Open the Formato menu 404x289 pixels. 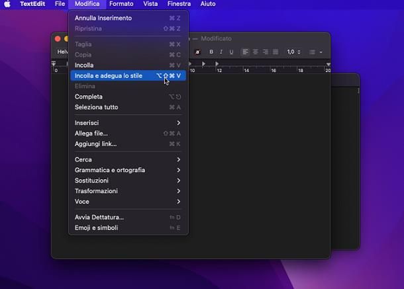click(x=121, y=4)
